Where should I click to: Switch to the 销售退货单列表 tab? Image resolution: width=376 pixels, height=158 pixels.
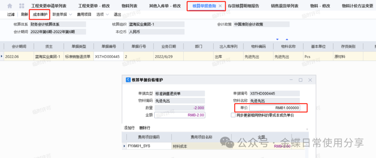tap(284, 6)
